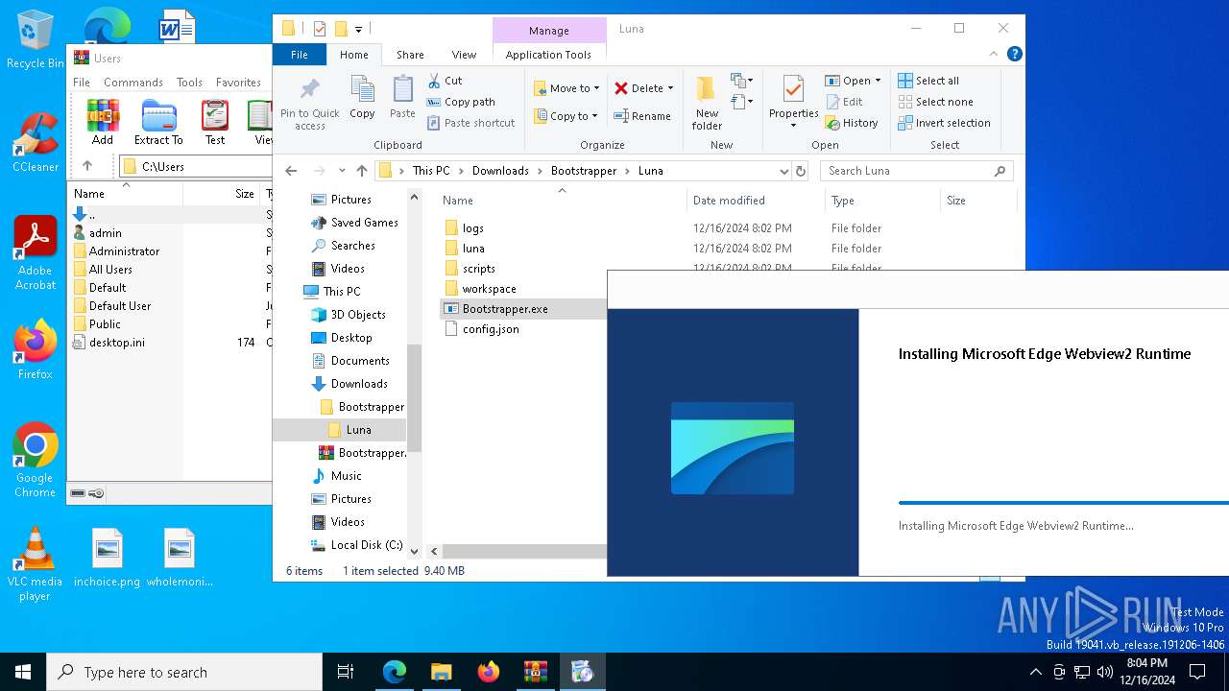Open the Application Tools tab
The height and width of the screenshot is (691, 1229).
548,55
